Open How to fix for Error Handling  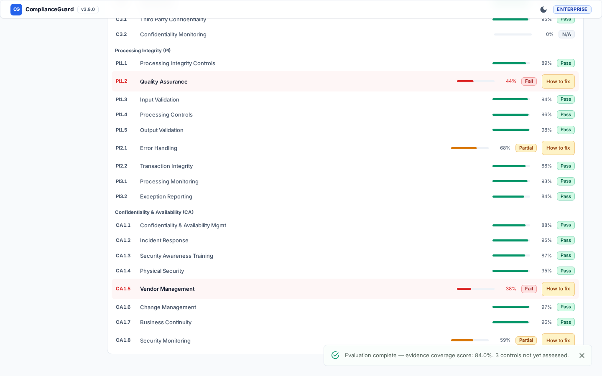558,148
